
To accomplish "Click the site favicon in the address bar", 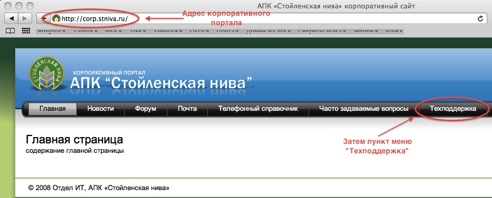I will pos(56,18).
